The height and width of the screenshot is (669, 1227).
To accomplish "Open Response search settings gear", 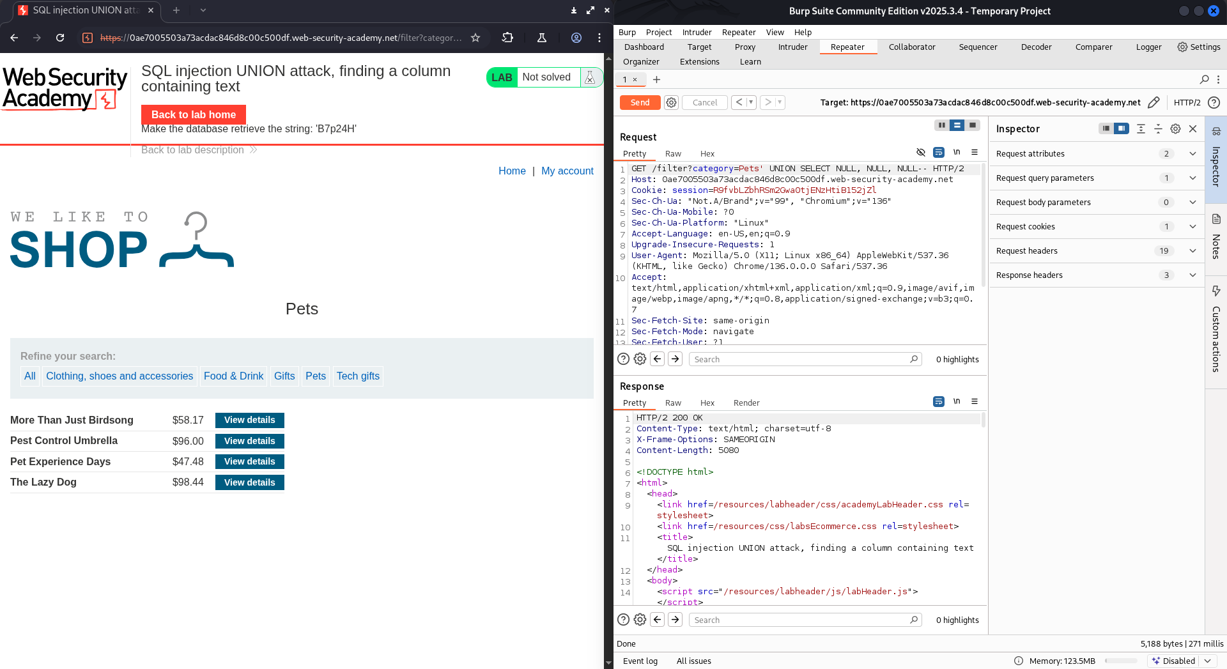I will click(x=640, y=620).
